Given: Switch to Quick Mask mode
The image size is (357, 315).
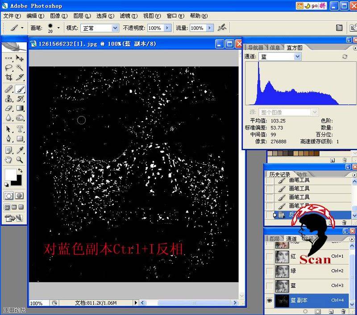Looking at the screenshot, I should click(x=20, y=196).
